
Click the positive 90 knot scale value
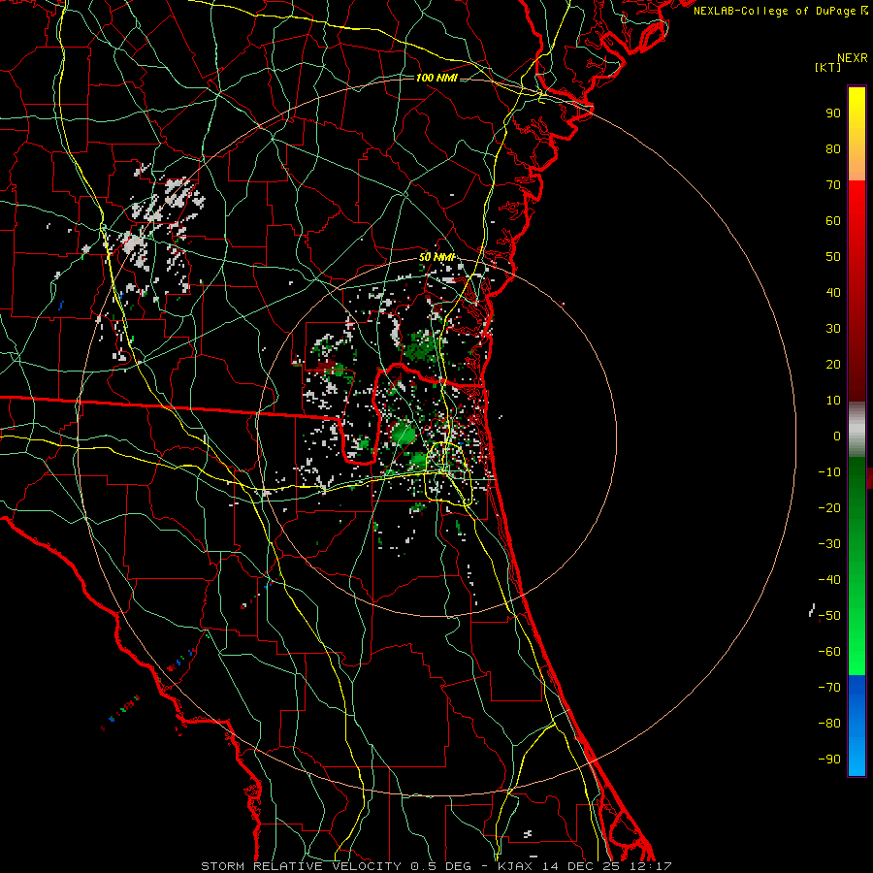(833, 113)
